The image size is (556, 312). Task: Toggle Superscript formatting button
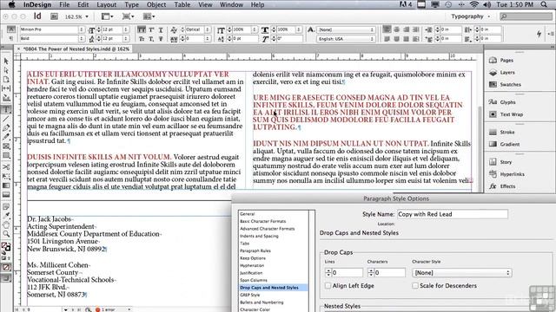coord(151,29)
